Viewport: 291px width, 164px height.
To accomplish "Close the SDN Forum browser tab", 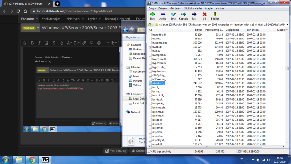I will [x=49, y=4].
